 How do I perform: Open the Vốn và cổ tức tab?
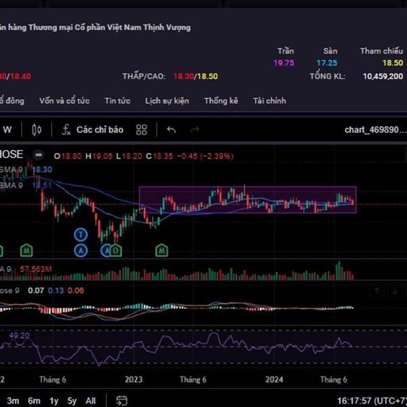(x=64, y=100)
